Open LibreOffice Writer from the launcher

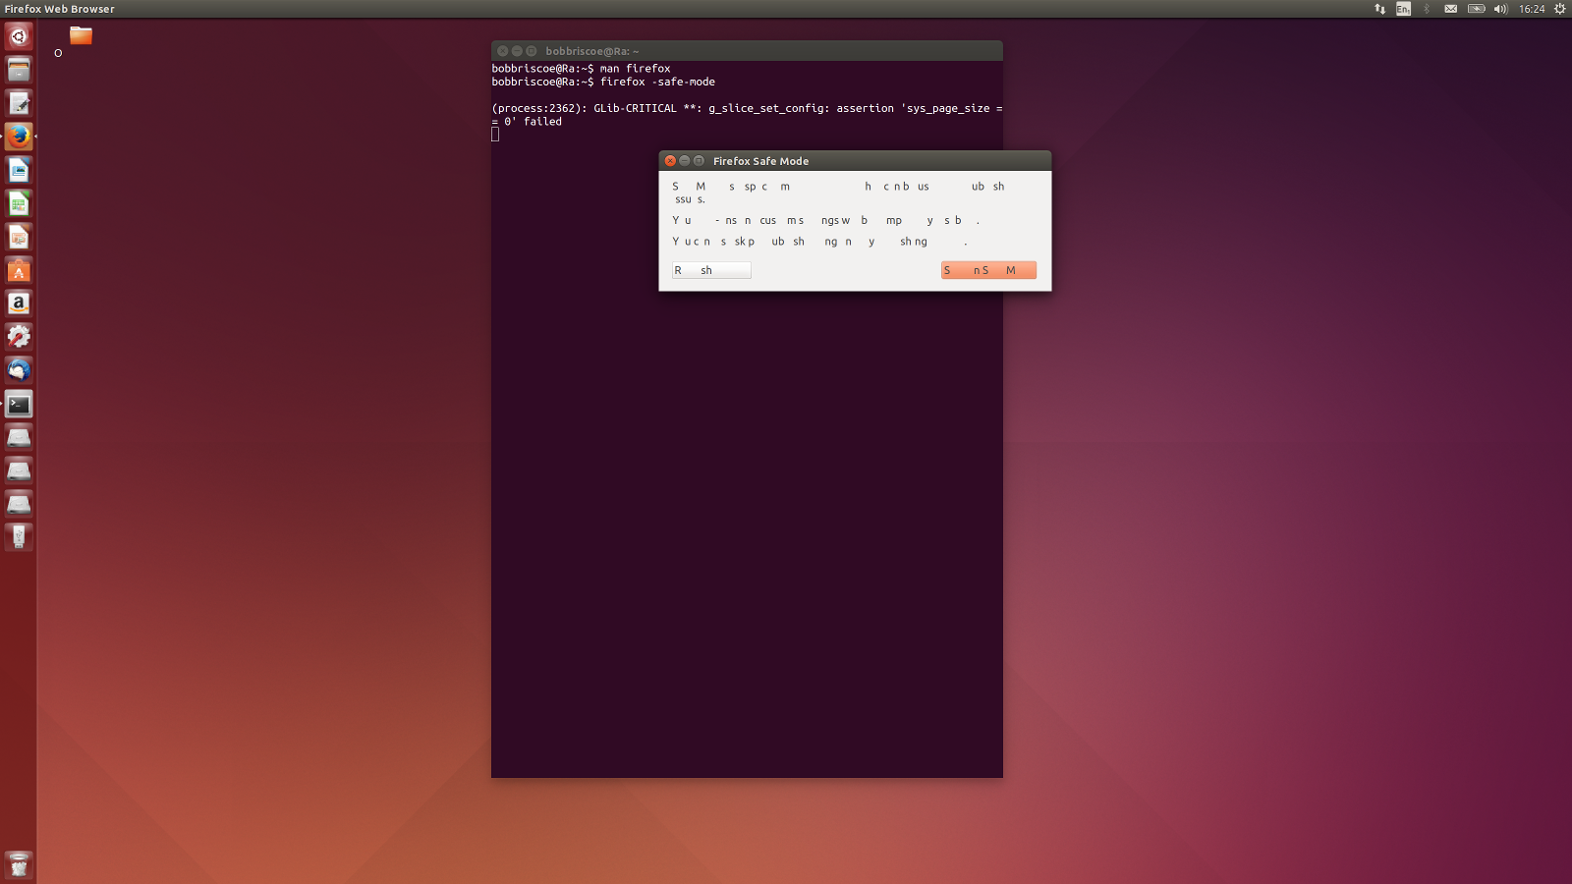(x=19, y=170)
